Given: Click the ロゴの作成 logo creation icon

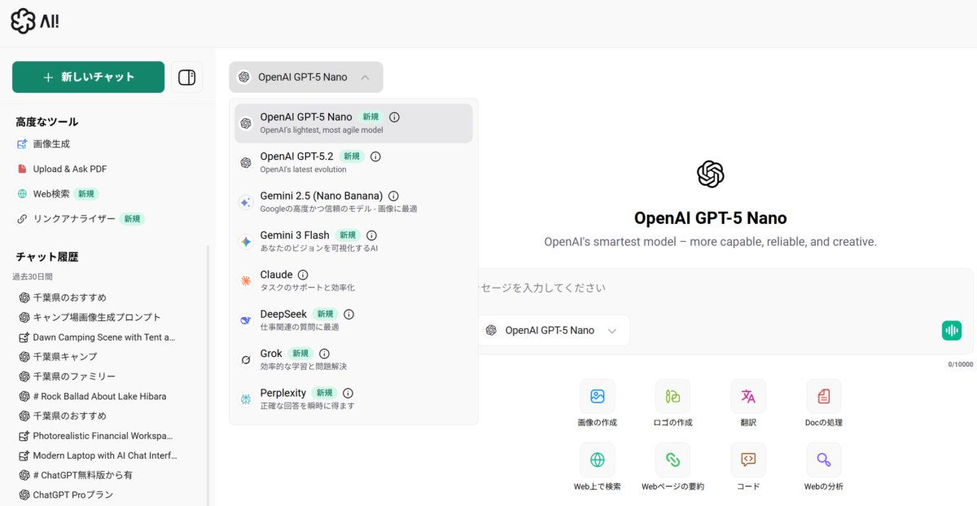Looking at the screenshot, I should pyautogui.click(x=673, y=396).
